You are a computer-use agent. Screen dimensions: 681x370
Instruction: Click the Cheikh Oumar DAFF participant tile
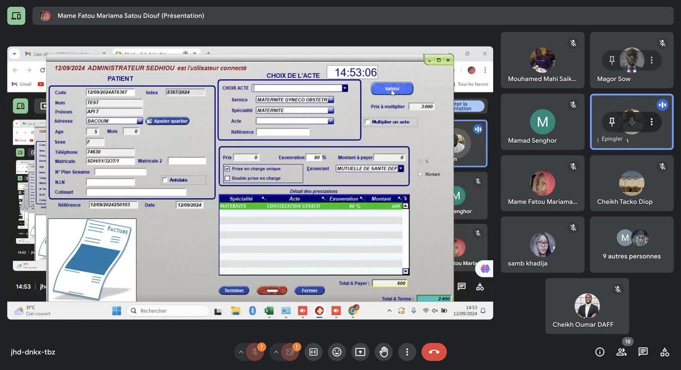point(587,306)
